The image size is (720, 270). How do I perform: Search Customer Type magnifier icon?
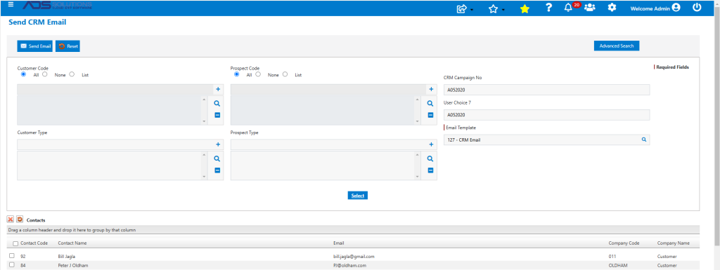coord(217,158)
